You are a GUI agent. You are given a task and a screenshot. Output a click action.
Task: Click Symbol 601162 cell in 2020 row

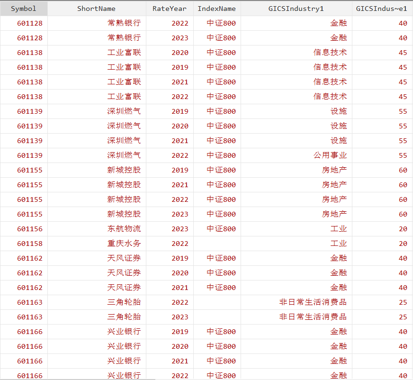click(x=24, y=273)
